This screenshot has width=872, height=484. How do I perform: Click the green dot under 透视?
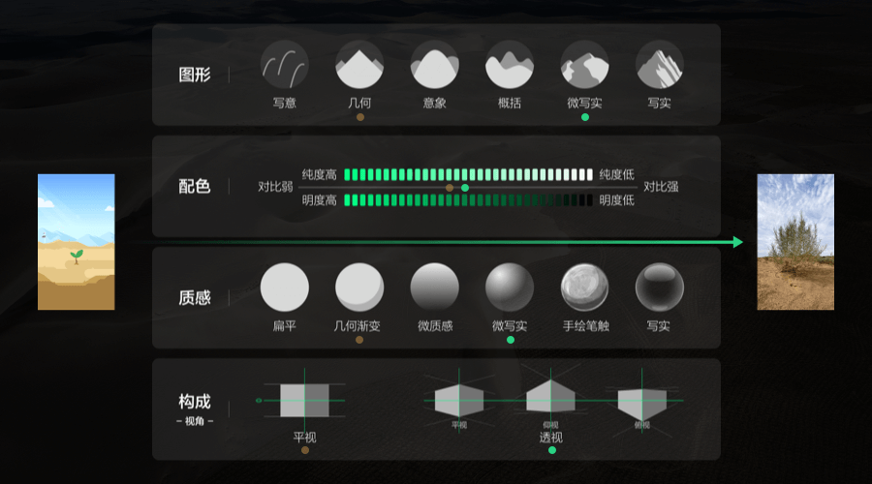click(551, 450)
